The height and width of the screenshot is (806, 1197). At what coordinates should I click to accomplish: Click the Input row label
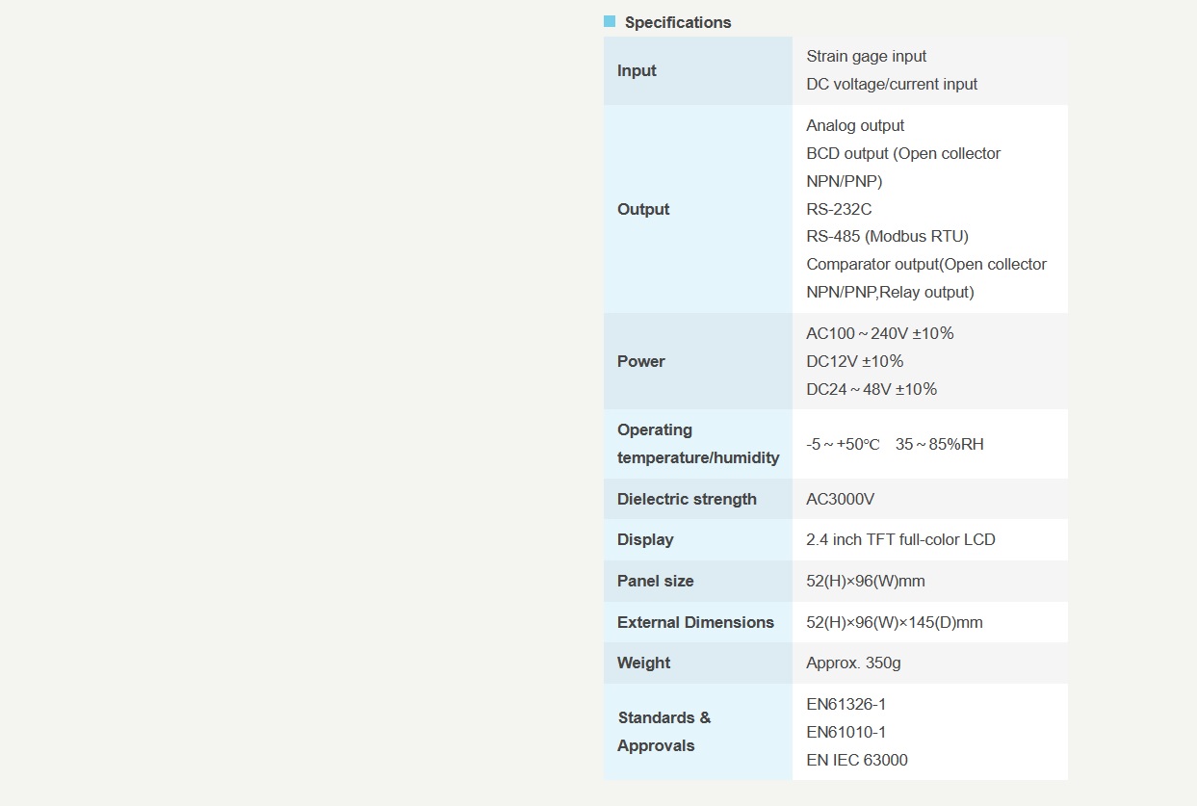click(x=637, y=70)
